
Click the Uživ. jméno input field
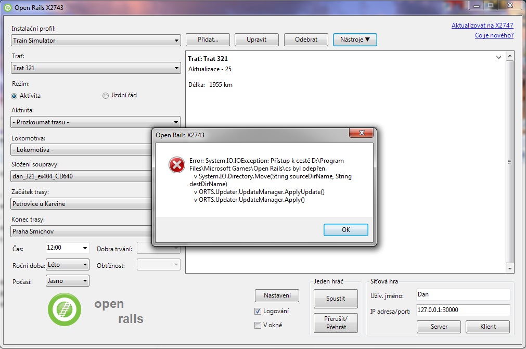point(463,294)
